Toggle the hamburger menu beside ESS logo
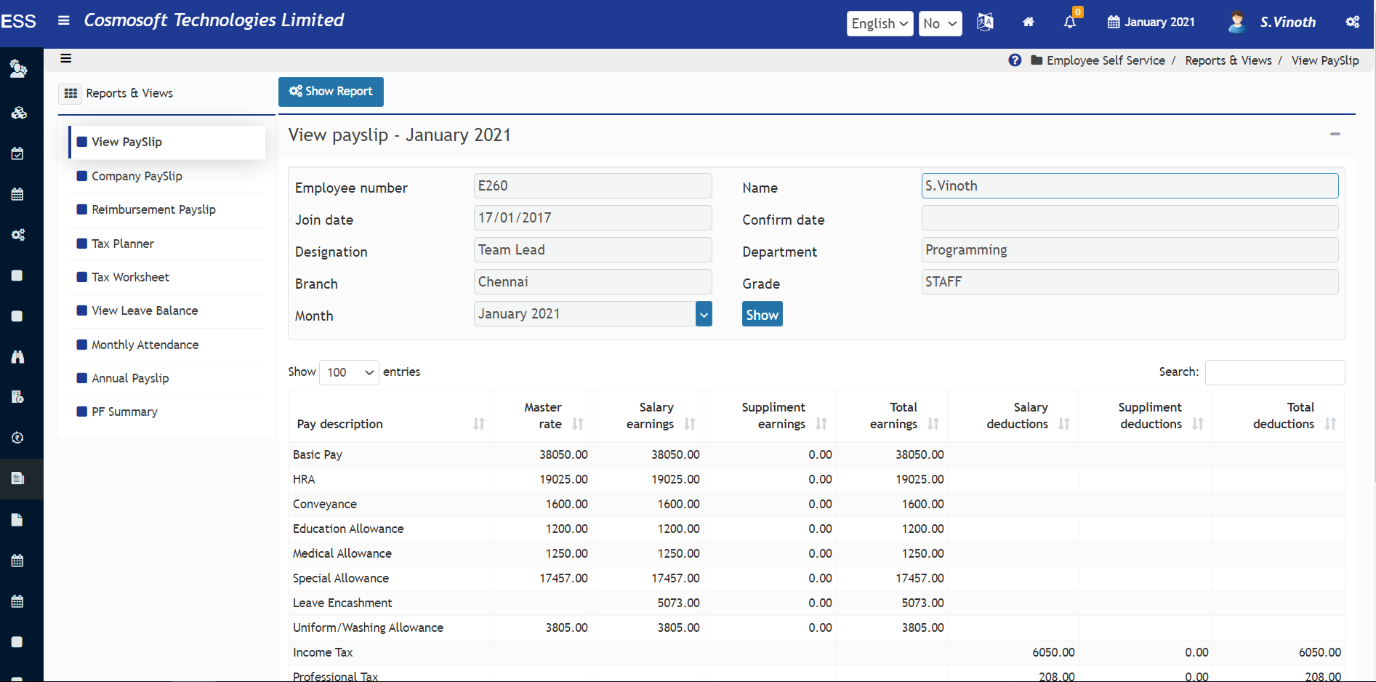1376x682 pixels. coord(64,20)
